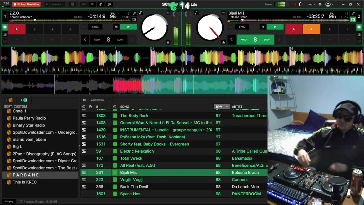Image resolution: width=364 pixels, height=205 pixels.
Task: Eject track from deck 2
Action: (224, 42)
